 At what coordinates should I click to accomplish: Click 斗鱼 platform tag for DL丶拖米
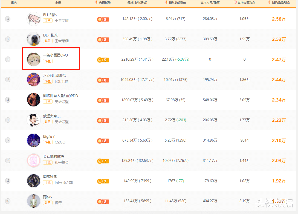(x=48, y=41)
